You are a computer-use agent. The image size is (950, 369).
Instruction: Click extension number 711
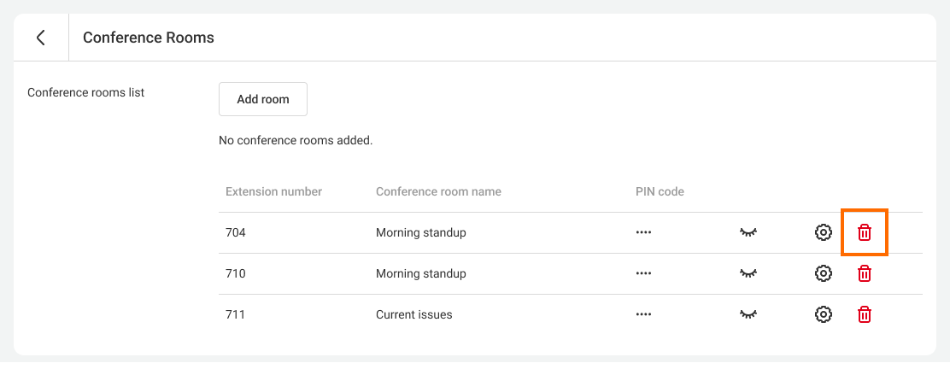click(236, 314)
